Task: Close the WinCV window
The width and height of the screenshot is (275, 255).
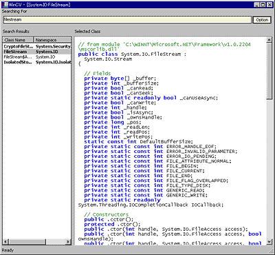Action: pos(269,5)
